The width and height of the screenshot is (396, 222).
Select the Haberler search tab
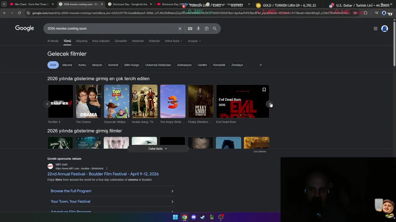click(x=138, y=41)
